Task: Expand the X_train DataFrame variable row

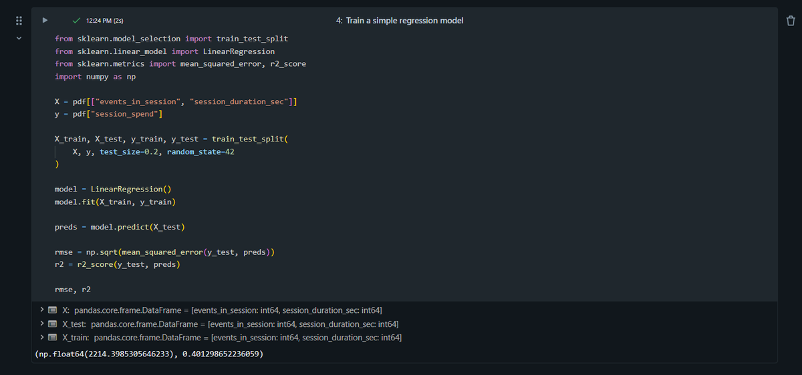Action: [x=42, y=338]
